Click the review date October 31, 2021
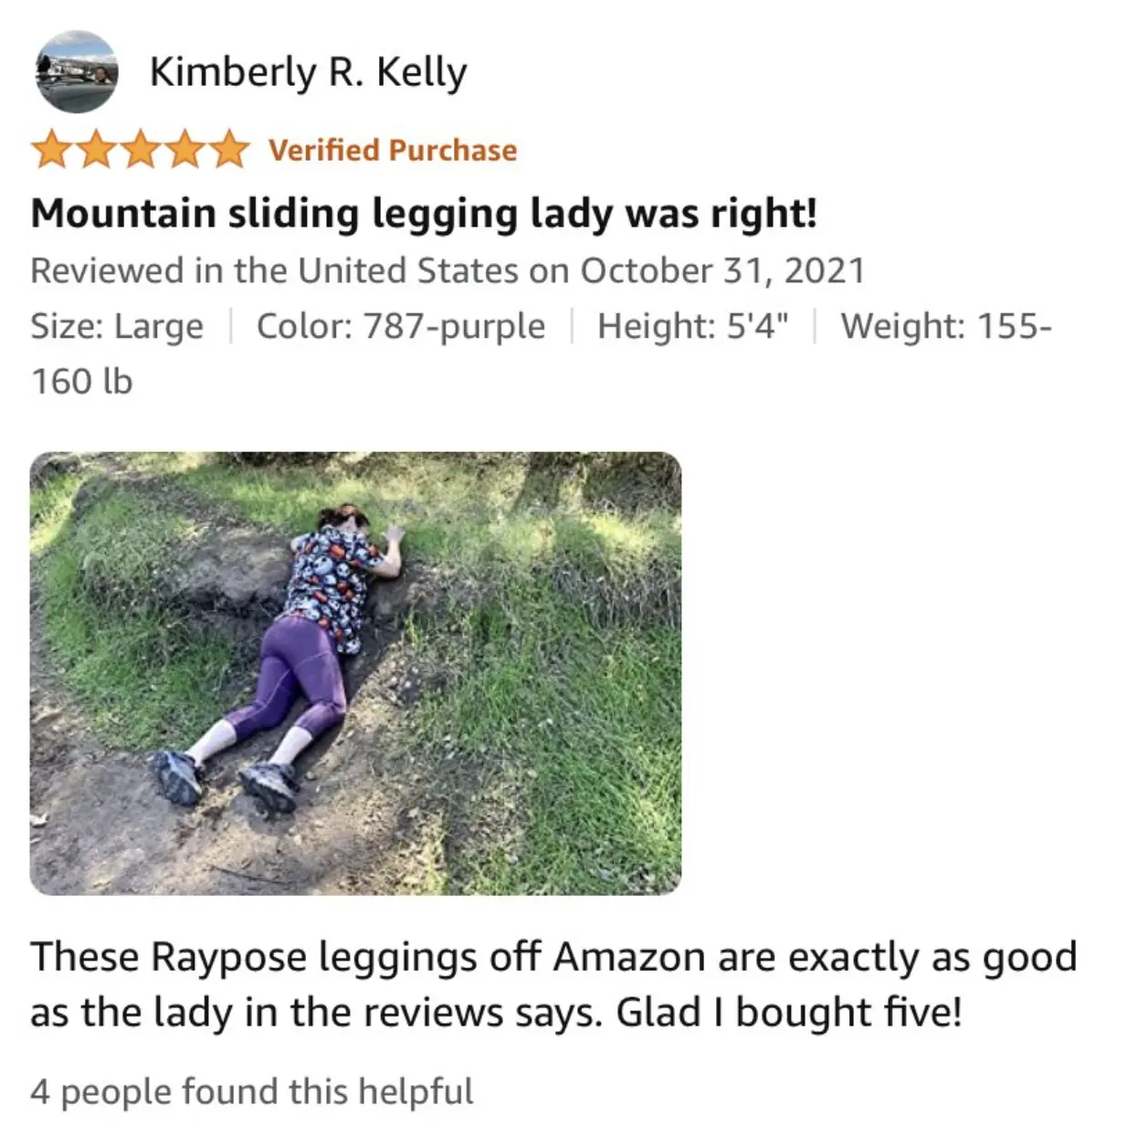Screen dimensions: 1127x1127 (722, 271)
